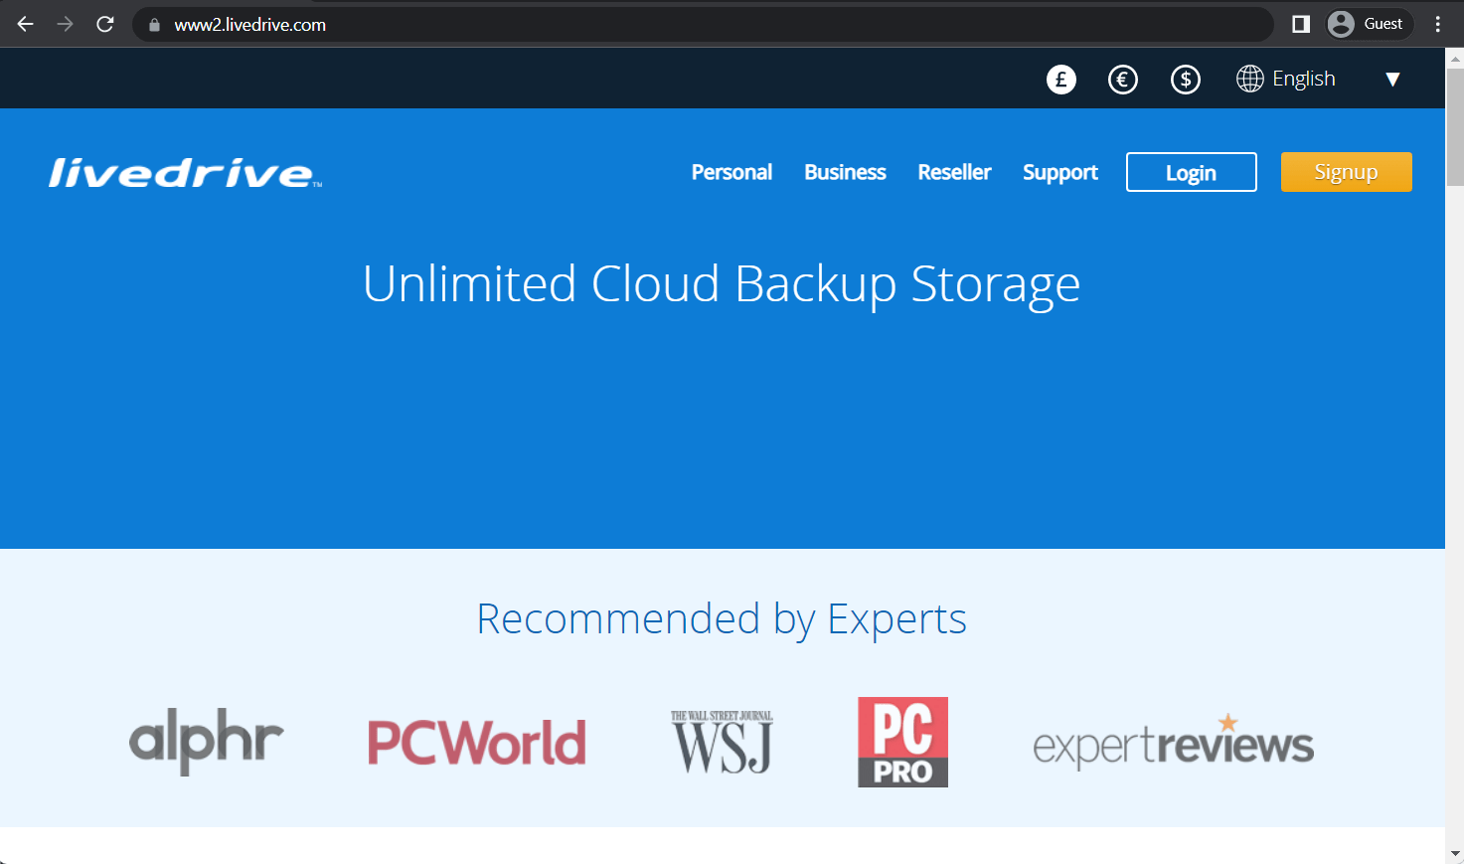Visit the Reseller page
This screenshot has width=1464, height=864.
954,172
